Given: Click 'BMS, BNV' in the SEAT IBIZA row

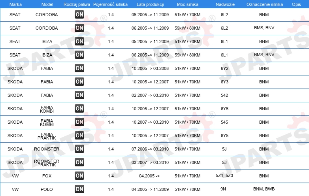Looking at the screenshot, I should [264, 55].
